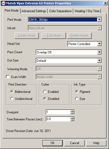Increase Time Between Passes with up arrow
This screenshot has width=109, height=149.
click(72, 118)
